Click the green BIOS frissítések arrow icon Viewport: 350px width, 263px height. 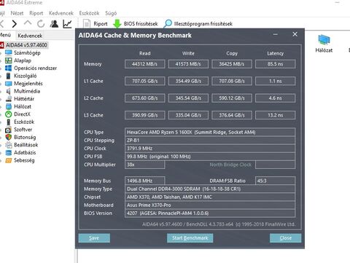click(117, 24)
